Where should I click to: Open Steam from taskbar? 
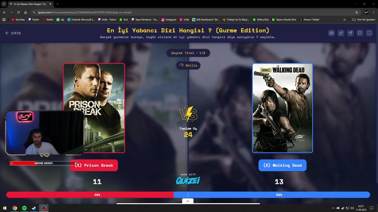[x=34, y=208]
